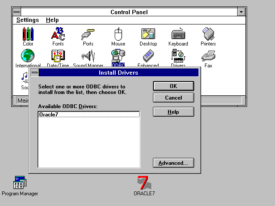Open the Printers icon
The width and height of the screenshot is (275, 206).
tap(208, 34)
